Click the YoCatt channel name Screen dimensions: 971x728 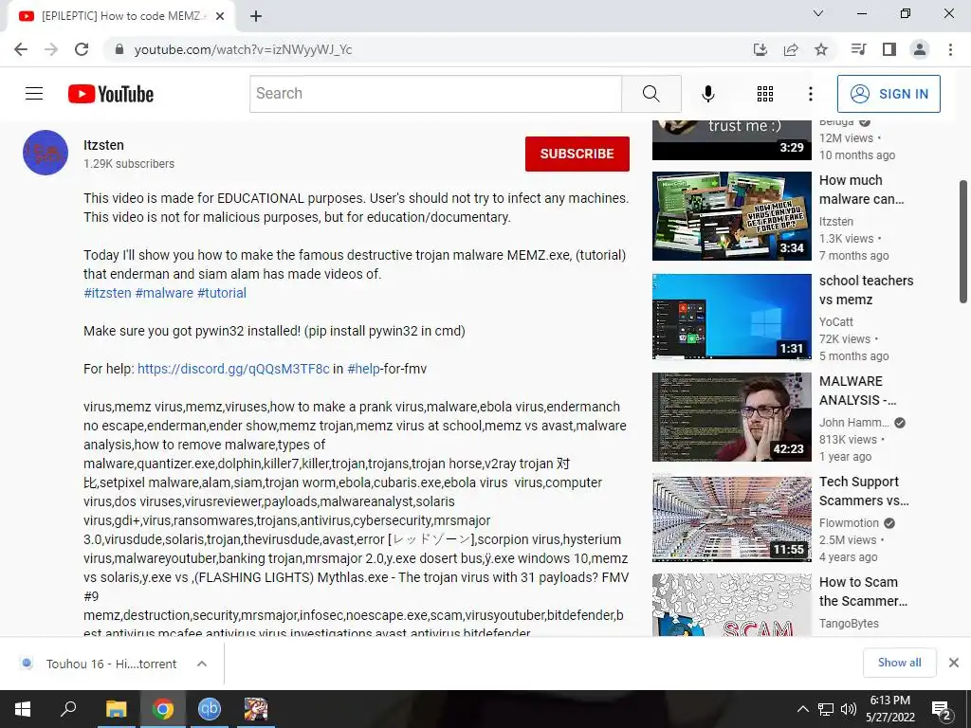(836, 322)
